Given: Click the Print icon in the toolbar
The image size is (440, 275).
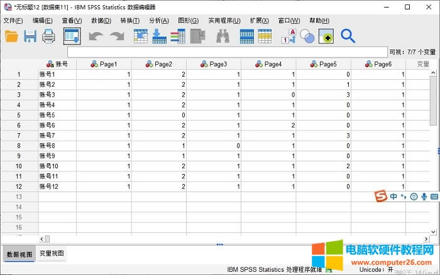Looking at the screenshot, I should coord(49,36).
